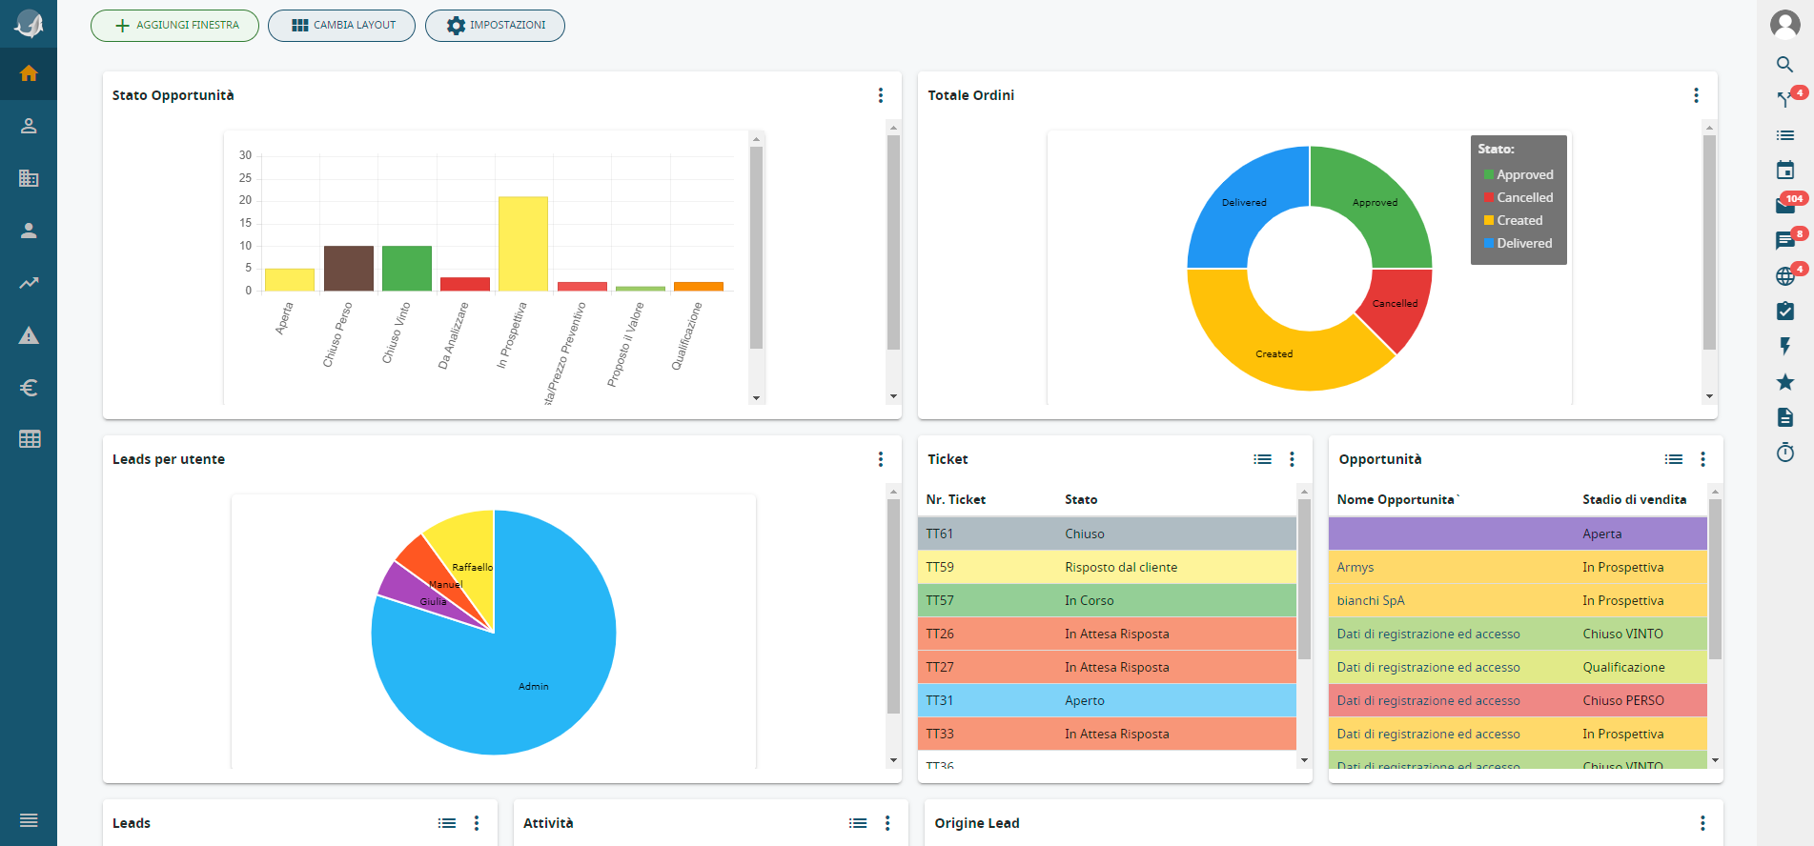Open the Ticket widget three-dot options menu
1814x846 pixels.
pos(1292,459)
